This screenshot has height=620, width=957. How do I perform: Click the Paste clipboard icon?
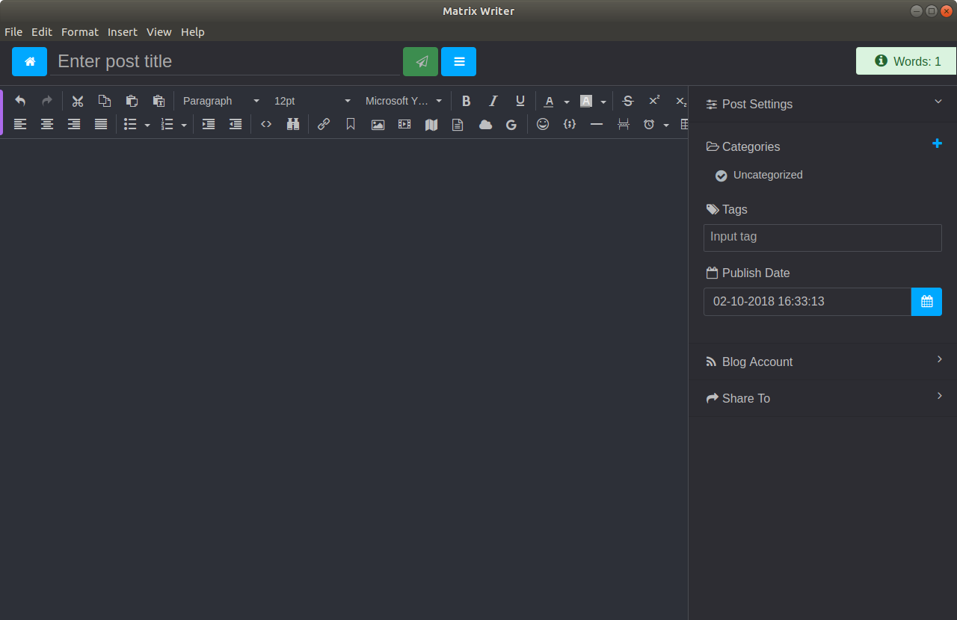pyautogui.click(x=132, y=101)
